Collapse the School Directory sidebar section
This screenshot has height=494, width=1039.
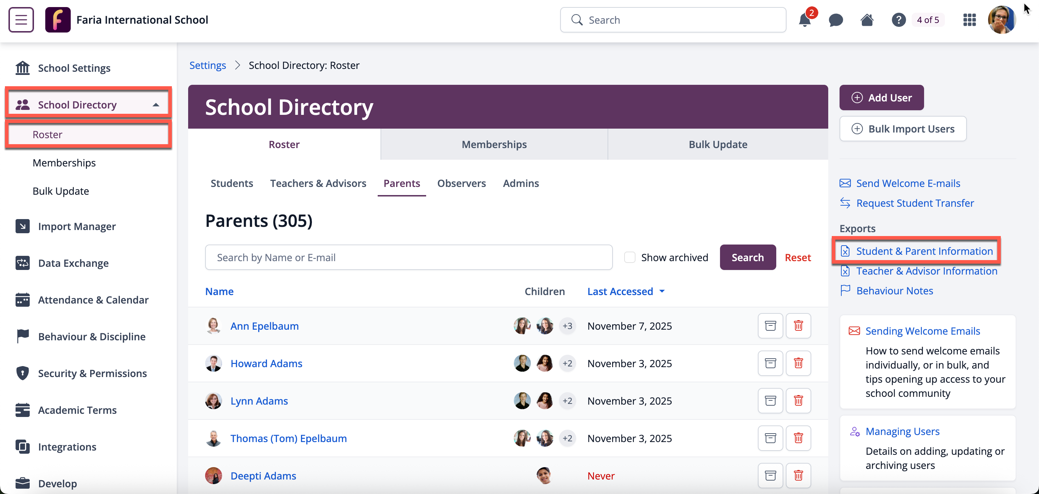pyautogui.click(x=156, y=105)
